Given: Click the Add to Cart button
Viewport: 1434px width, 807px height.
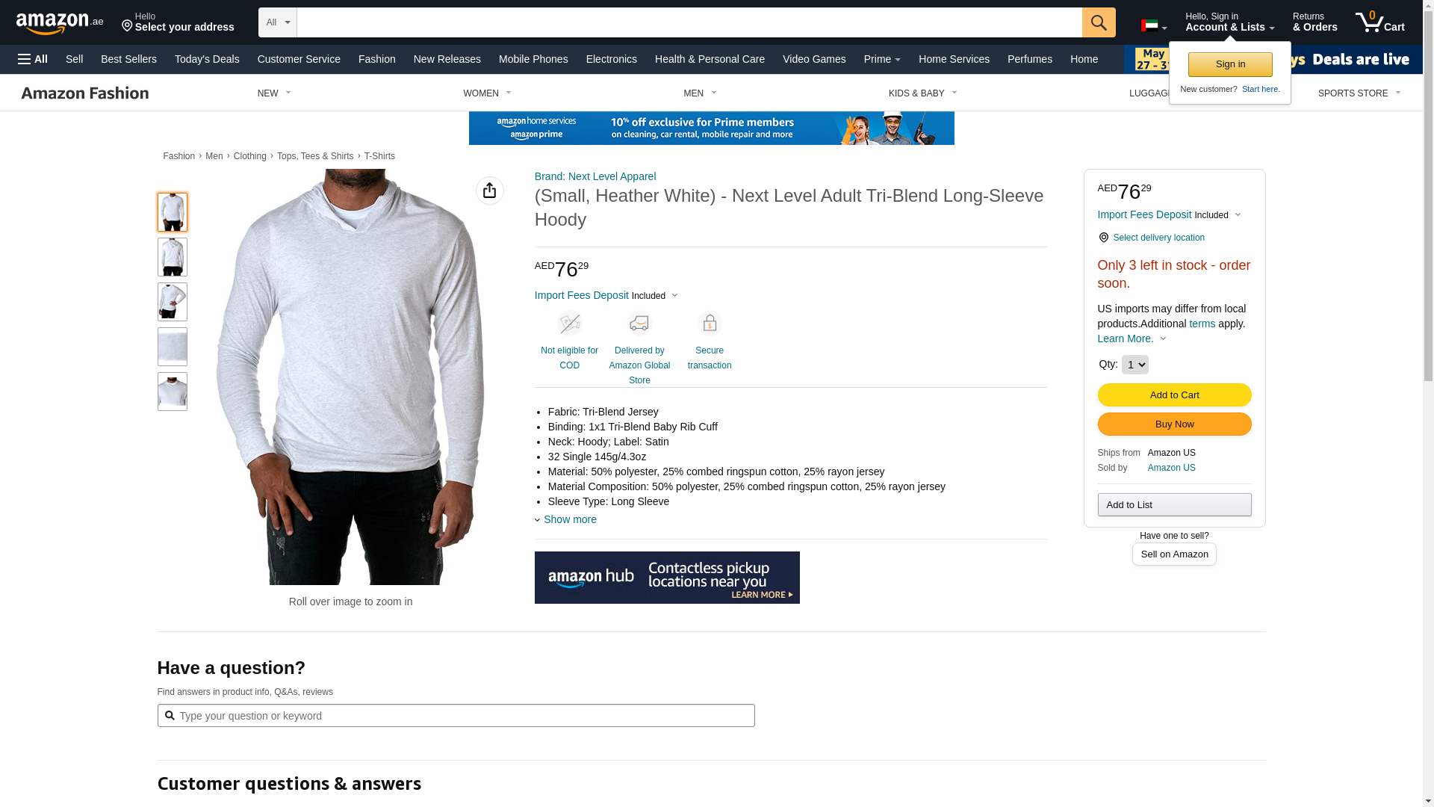Looking at the screenshot, I should click(x=1174, y=395).
